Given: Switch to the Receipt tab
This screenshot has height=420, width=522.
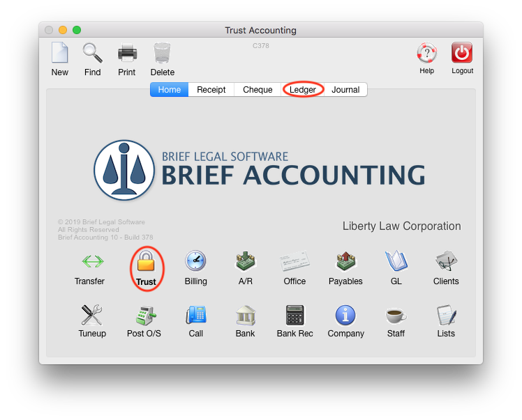Looking at the screenshot, I should pos(211,90).
